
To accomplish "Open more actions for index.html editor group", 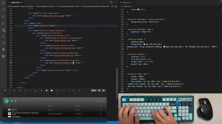I will tap(115, 2).
